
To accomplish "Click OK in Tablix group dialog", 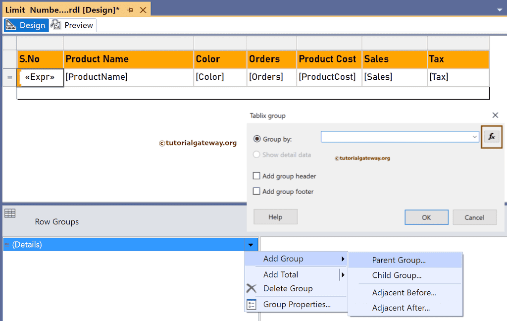I will pos(426,217).
